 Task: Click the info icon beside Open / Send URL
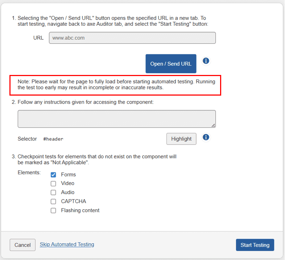[206, 61]
